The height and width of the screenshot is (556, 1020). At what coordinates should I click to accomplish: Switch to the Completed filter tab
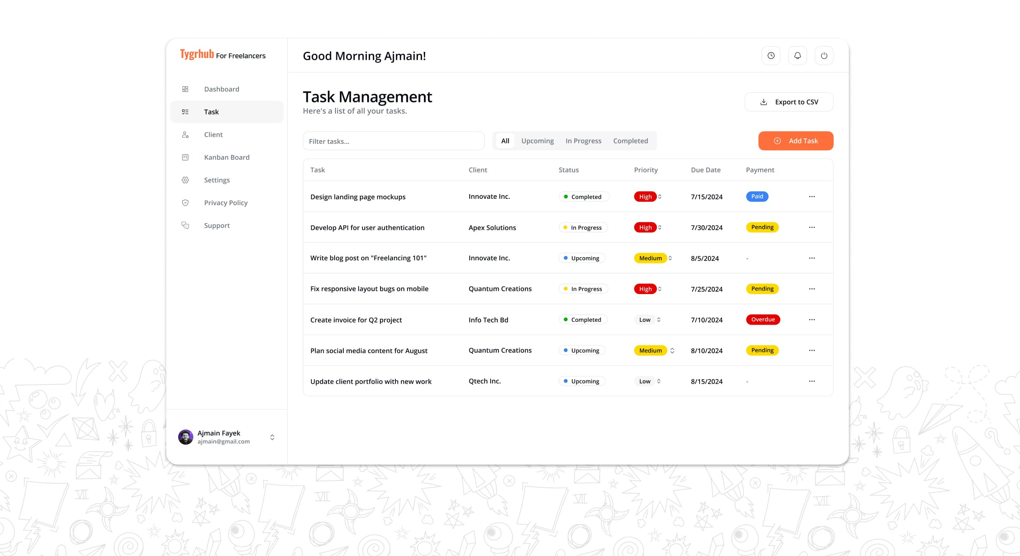click(x=630, y=141)
